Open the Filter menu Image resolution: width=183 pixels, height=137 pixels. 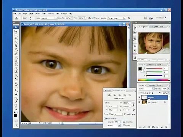pyautogui.click(x=43, y=13)
